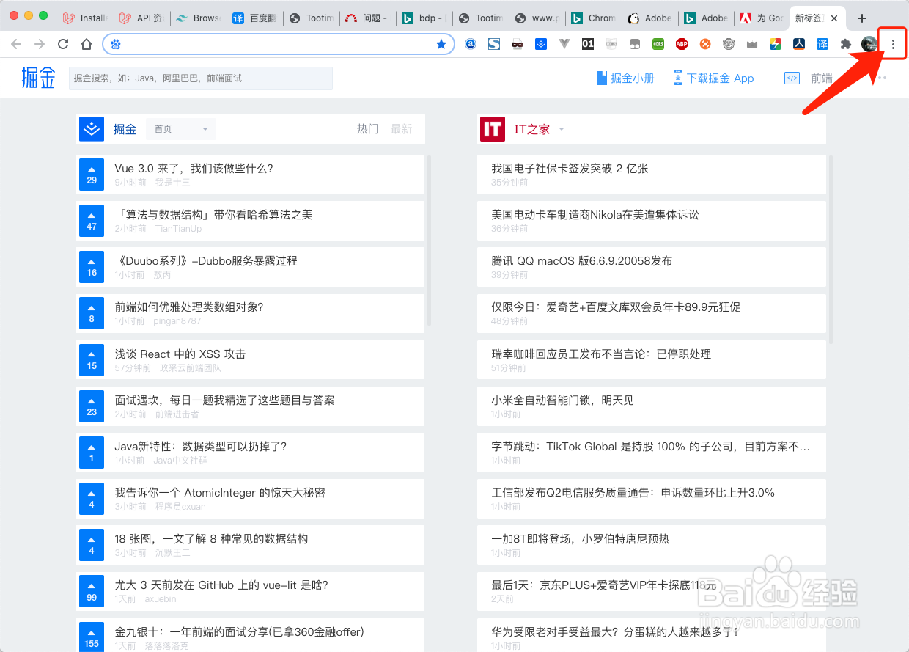The height and width of the screenshot is (652, 909).
Task: Open the AdBlock Plus extension
Action: [682, 44]
